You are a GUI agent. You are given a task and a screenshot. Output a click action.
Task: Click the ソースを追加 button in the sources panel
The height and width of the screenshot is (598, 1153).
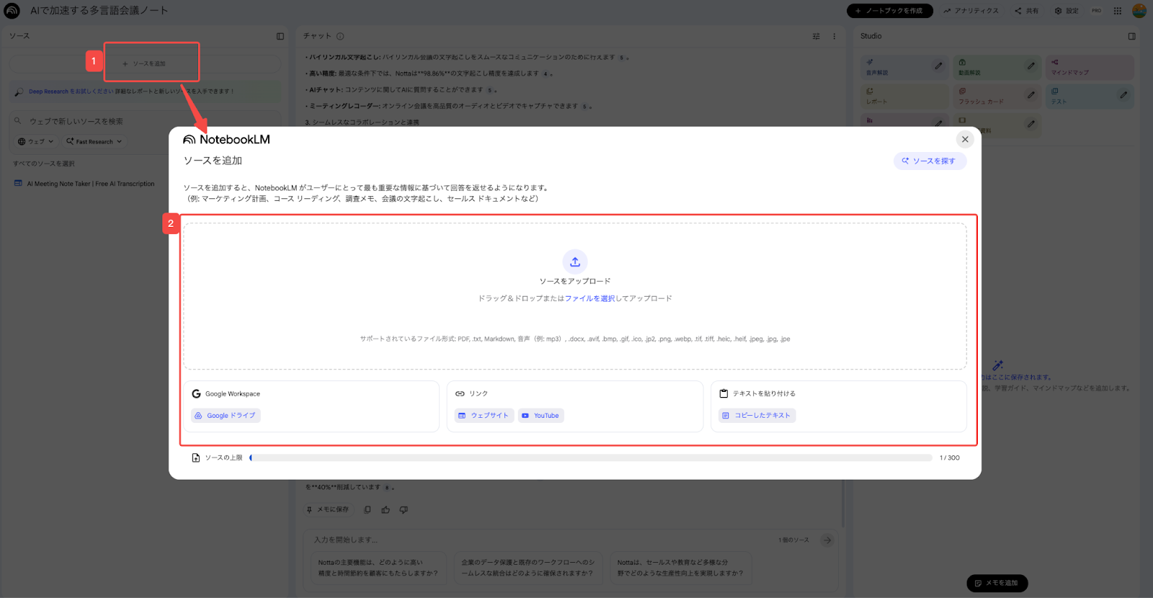(x=144, y=63)
